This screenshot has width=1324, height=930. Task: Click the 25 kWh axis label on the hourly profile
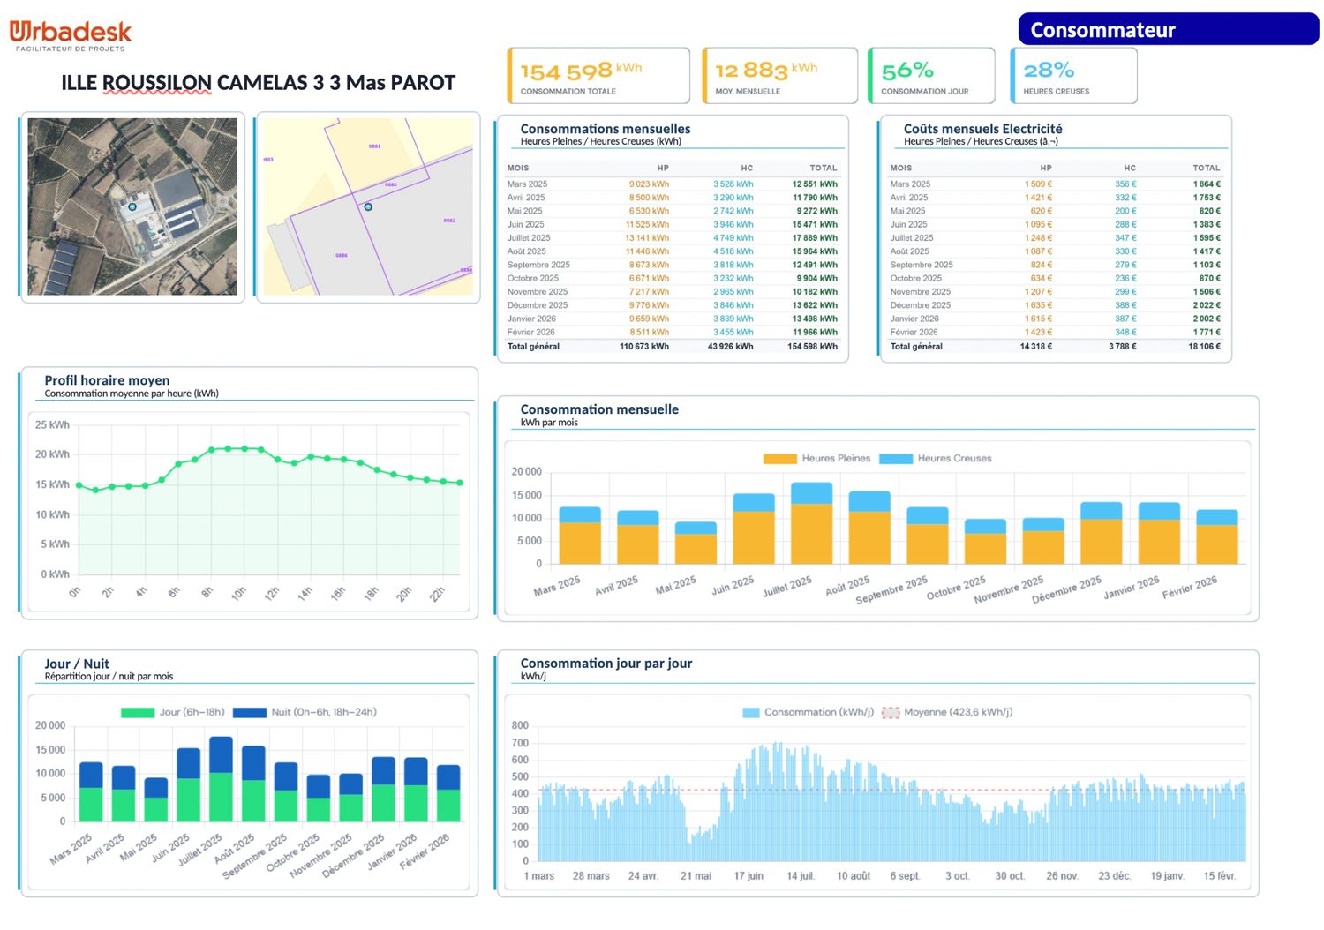click(52, 425)
